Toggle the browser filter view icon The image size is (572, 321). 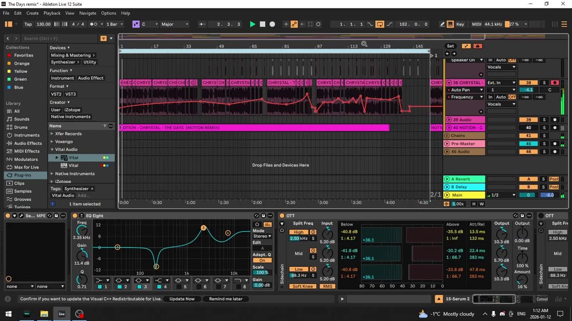tap(104, 38)
